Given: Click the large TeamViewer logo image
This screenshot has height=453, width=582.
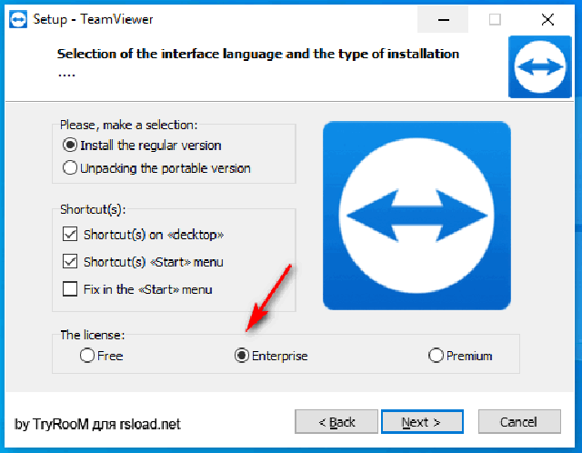Looking at the screenshot, I should coord(416,216).
